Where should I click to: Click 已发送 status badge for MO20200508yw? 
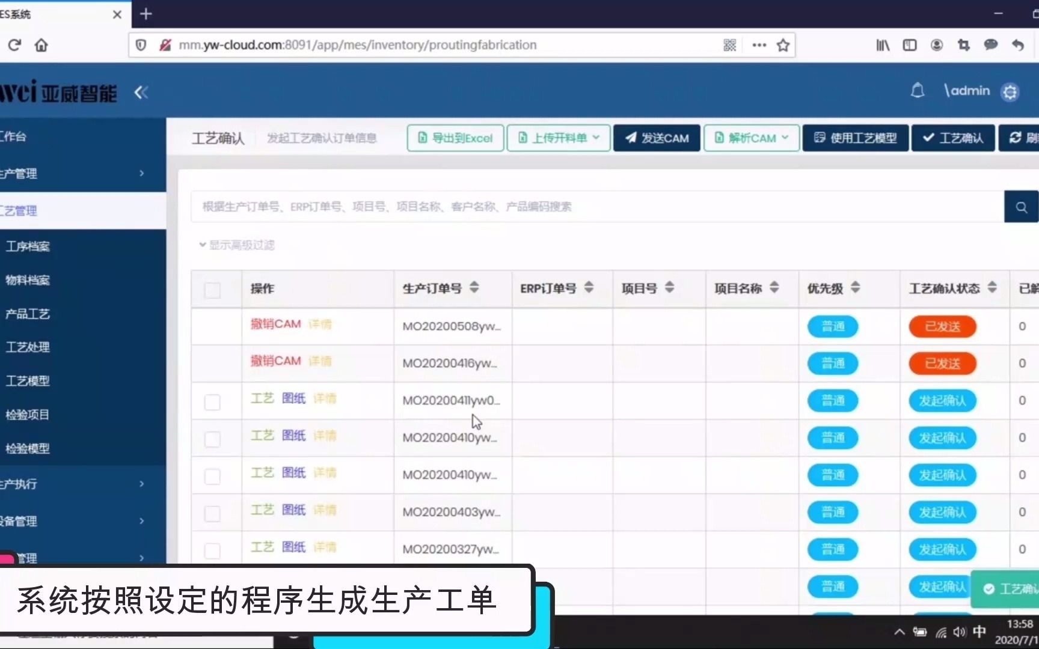[942, 326]
